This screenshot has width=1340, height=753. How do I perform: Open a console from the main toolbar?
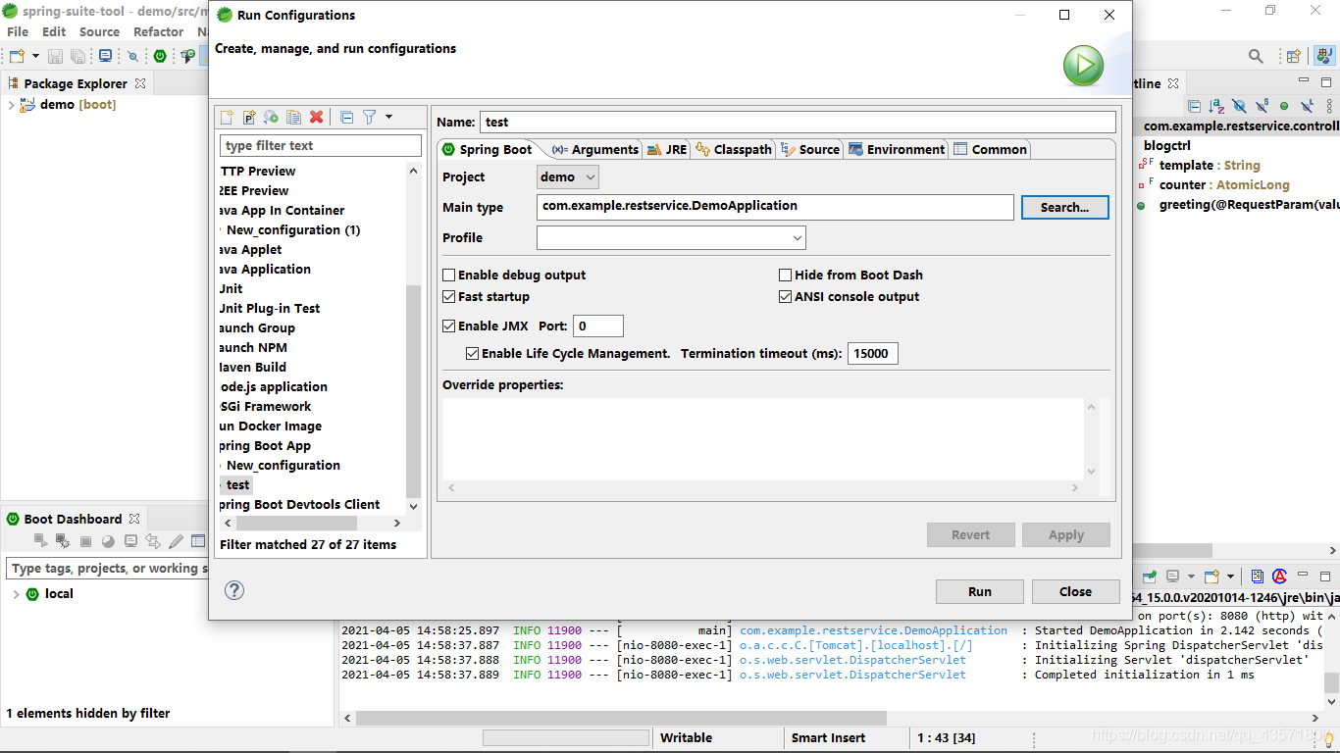[x=105, y=56]
